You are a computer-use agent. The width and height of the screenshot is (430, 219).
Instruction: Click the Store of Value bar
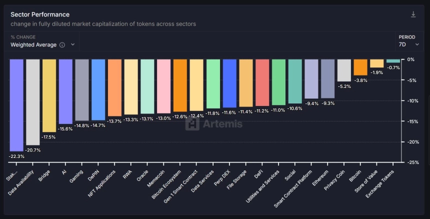[377, 63]
